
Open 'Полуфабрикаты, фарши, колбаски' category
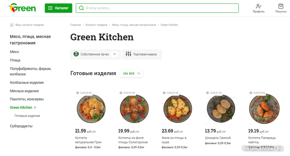point(30,71)
